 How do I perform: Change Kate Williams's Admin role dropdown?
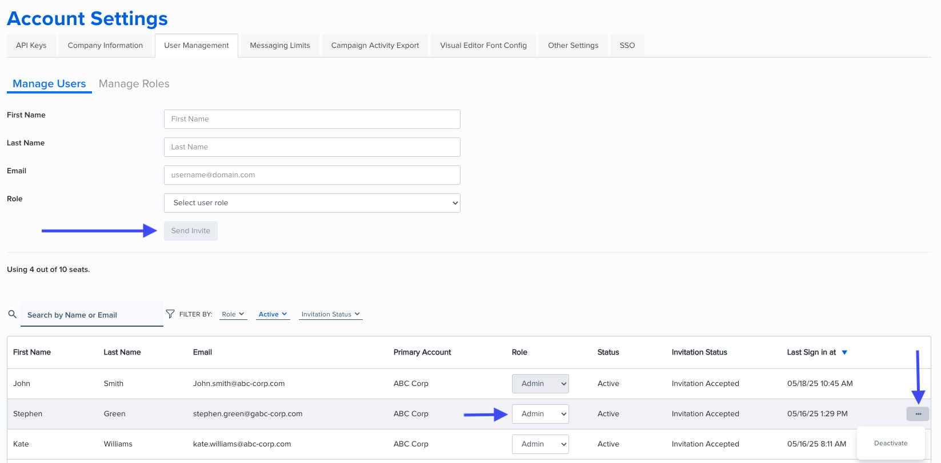[540, 444]
